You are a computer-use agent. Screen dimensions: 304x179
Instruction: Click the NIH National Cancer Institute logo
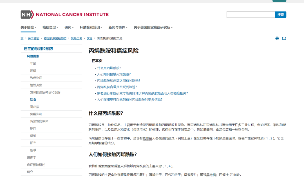tap(64, 15)
